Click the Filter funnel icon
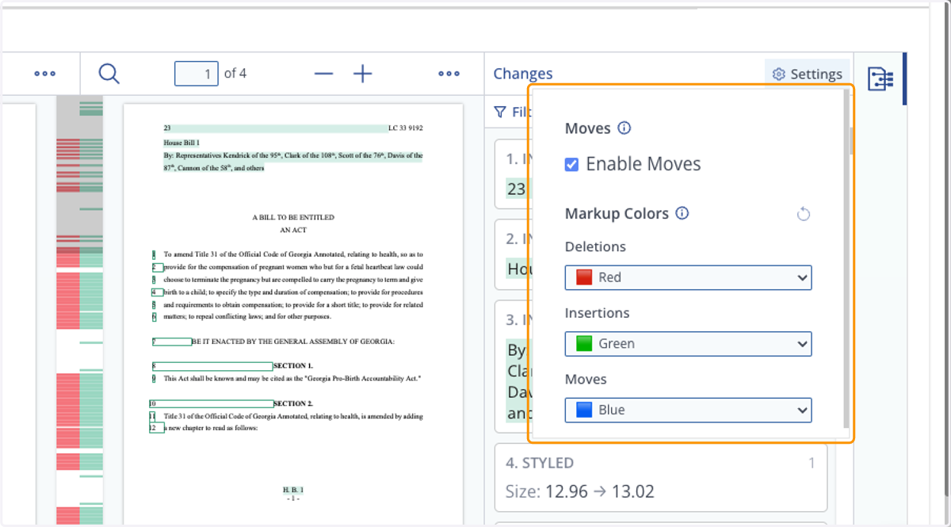 pos(500,112)
